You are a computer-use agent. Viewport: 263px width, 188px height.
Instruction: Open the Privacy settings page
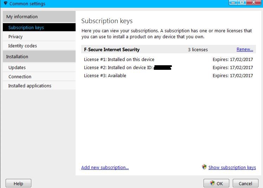[39, 36]
